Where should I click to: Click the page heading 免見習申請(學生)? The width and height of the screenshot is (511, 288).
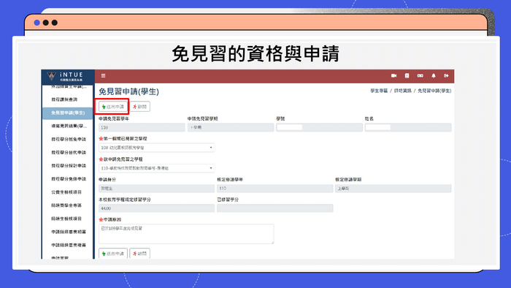pyautogui.click(x=128, y=91)
